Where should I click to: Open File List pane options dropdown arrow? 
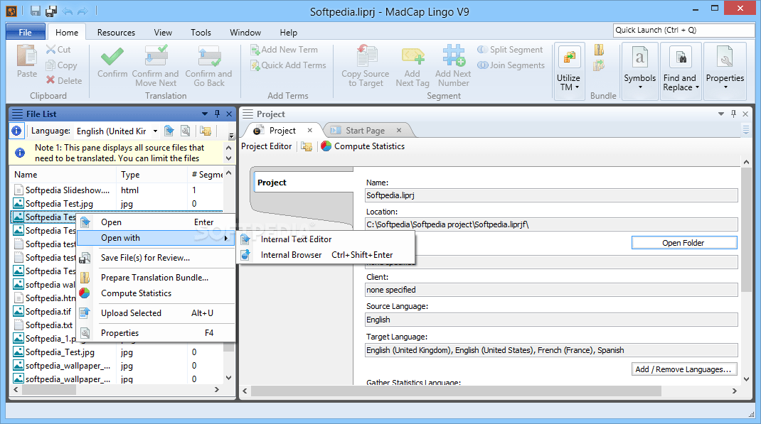(x=205, y=114)
